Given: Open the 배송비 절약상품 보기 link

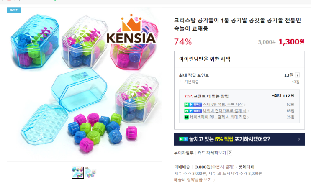Looking at the screenshot, I should (x=193, y=180).
